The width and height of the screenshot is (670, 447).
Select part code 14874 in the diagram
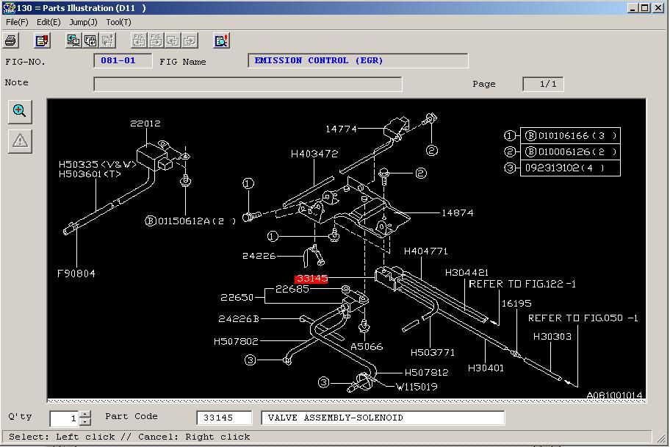pyautogui.click(x=458, y=212)
